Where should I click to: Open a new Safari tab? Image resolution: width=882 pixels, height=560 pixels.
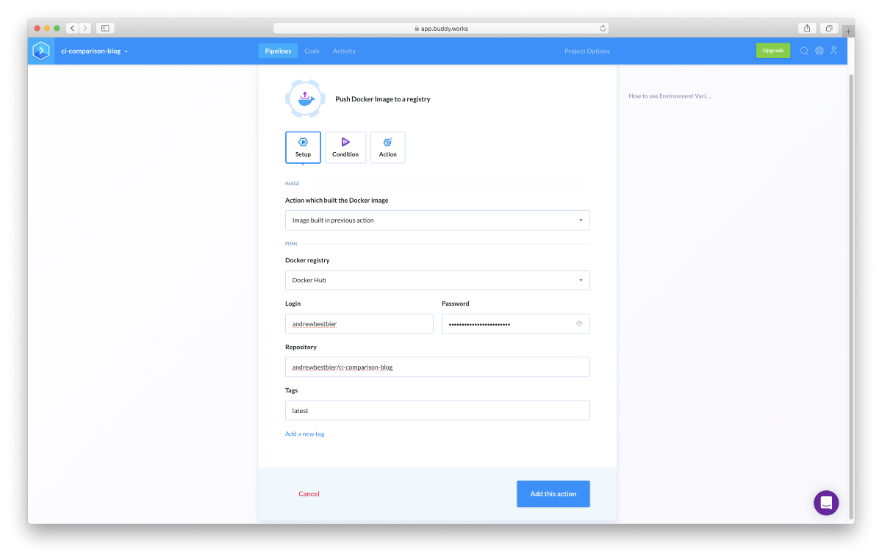click(x=849, y=31)
